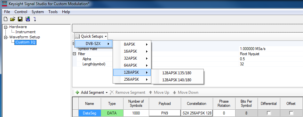This screenshot has width=303, height=117.
Task: Collapse the Filter property group
Action: point(74,54)
